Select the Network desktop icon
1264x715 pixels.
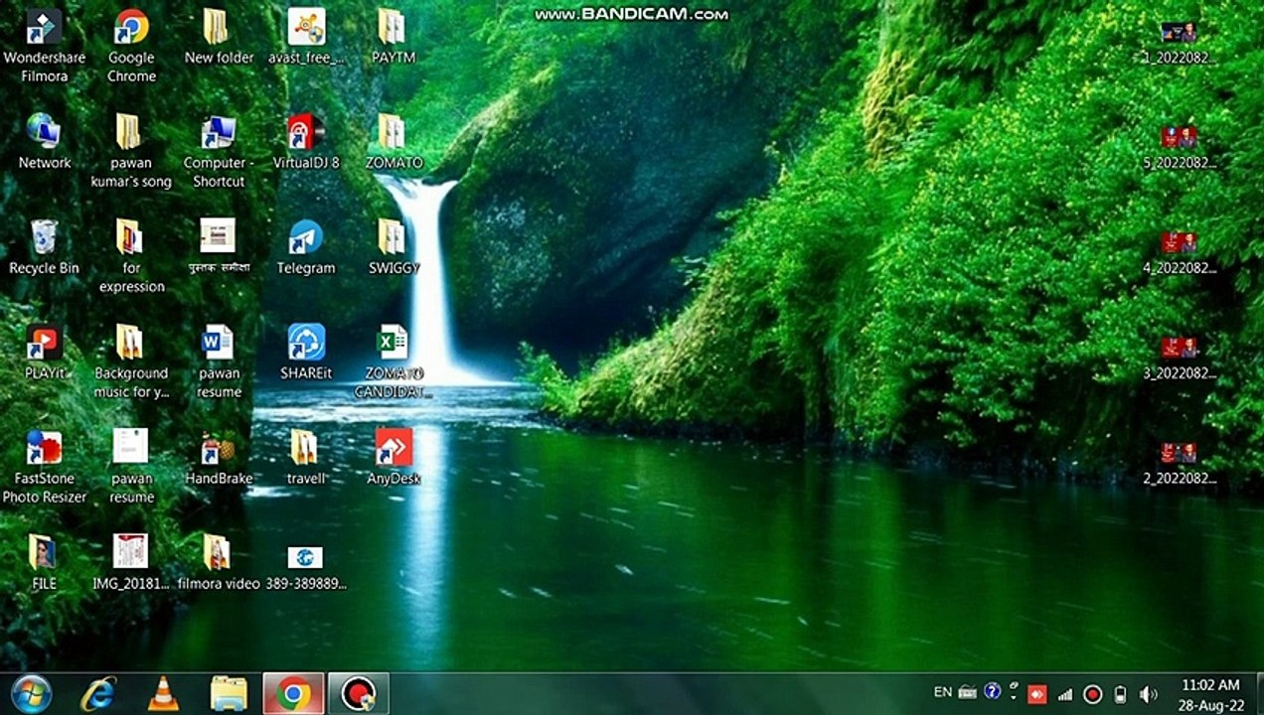click(x=44, y=141)
